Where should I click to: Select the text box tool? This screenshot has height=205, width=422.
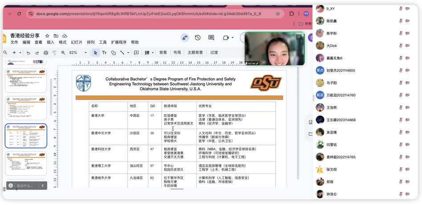(x=104, y=53)
